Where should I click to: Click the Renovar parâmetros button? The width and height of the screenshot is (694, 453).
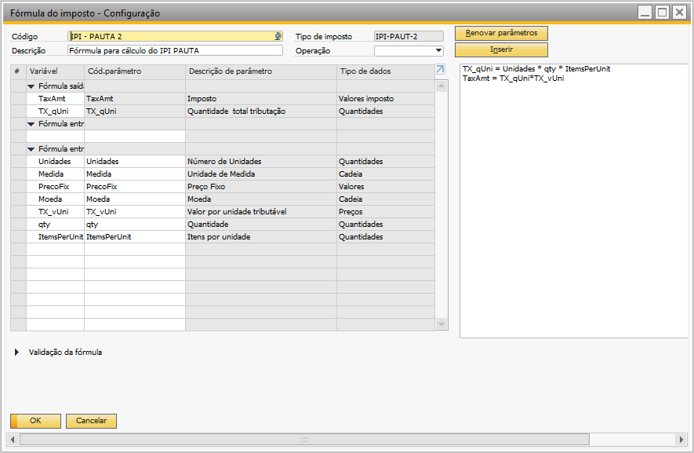(x=501, y=33)
